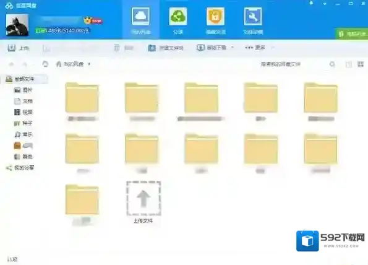368x265 pixels.
Task: Click the magnifier search icon
Action: click(x=332, y=64)
